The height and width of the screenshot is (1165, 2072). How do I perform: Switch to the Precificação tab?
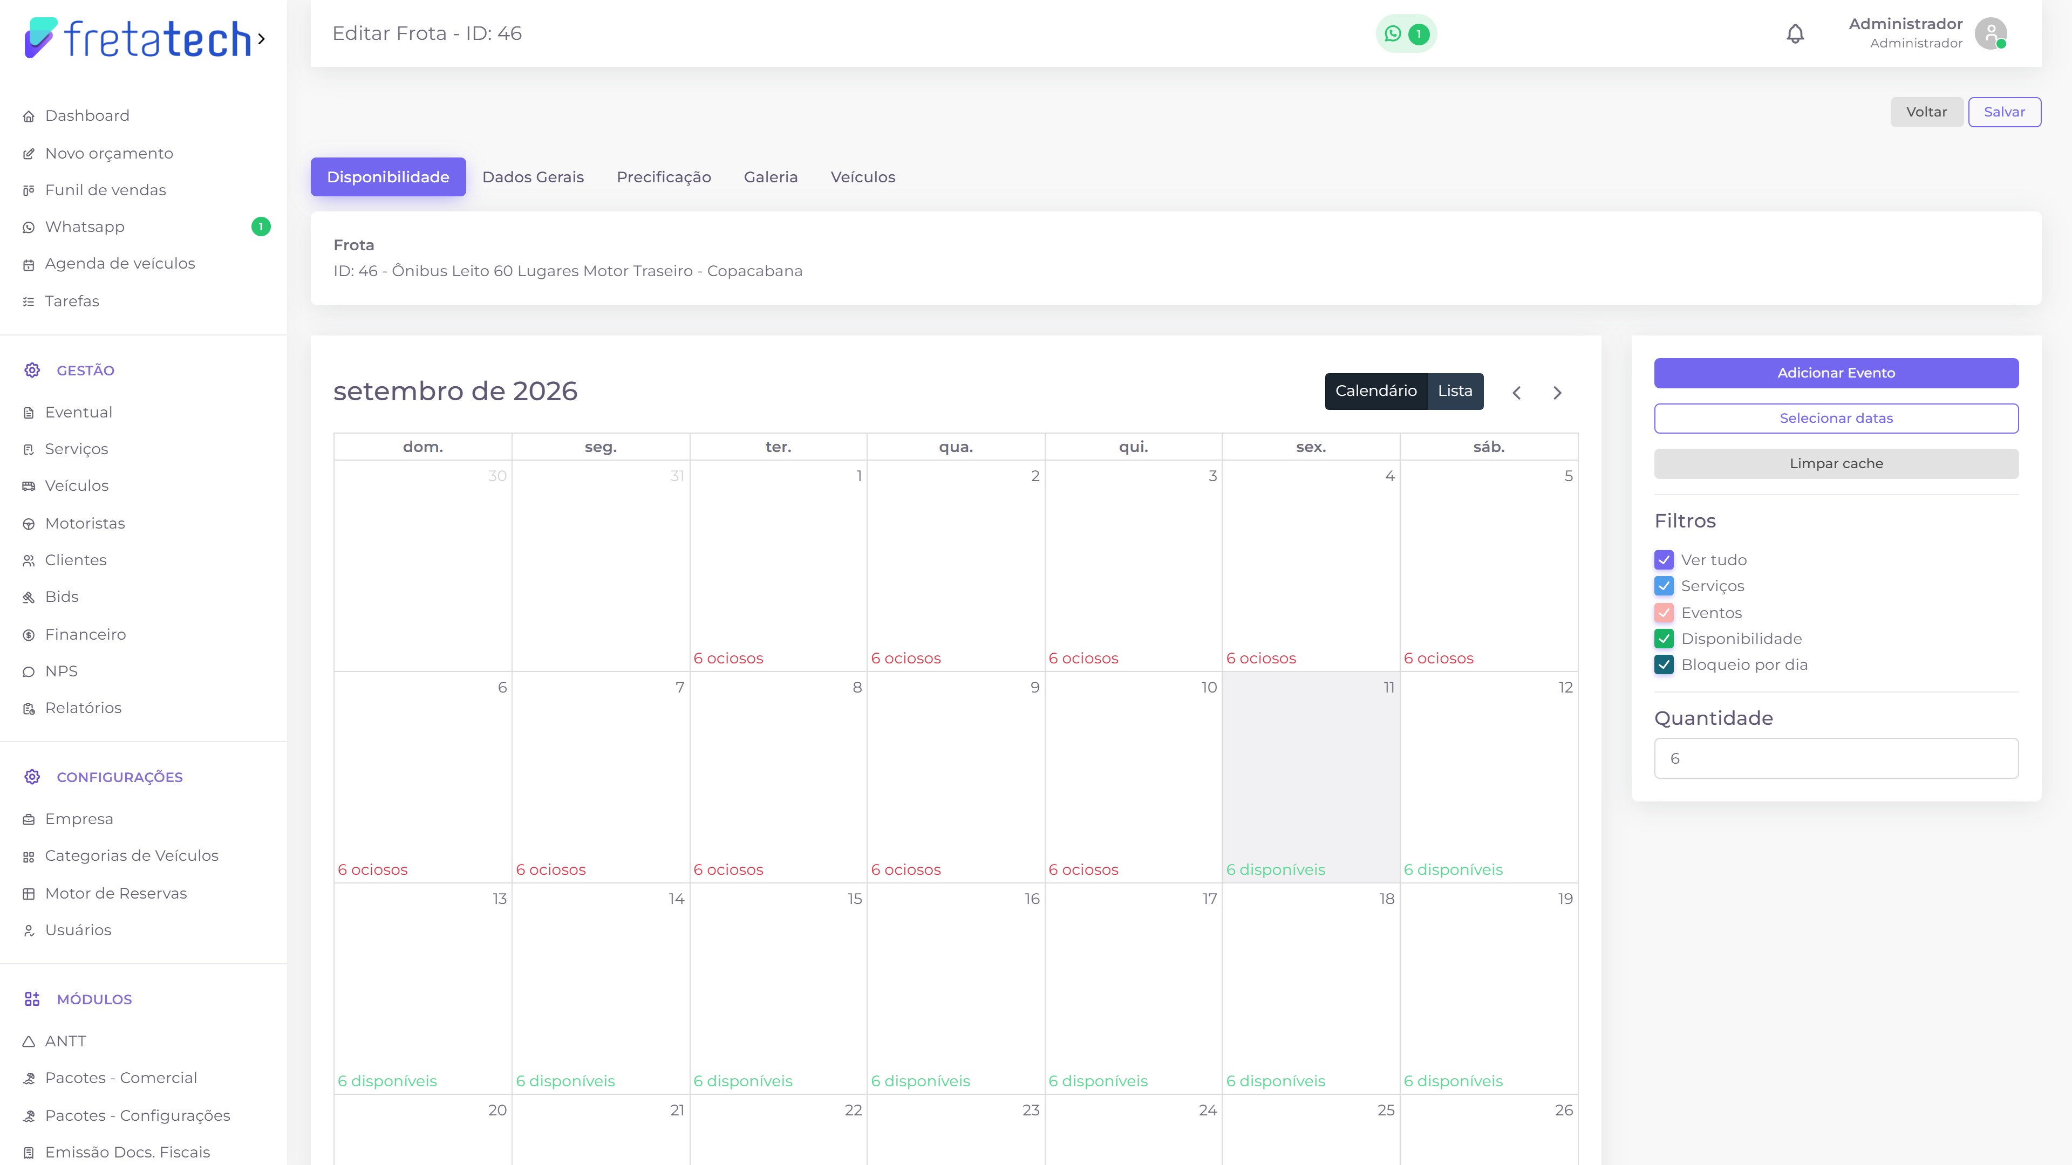664,177
